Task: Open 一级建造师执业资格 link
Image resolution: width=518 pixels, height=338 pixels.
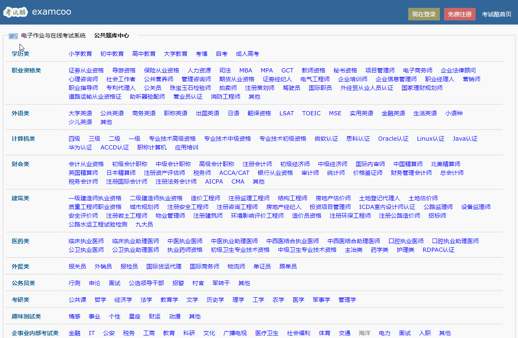Action: pos(95,198)
